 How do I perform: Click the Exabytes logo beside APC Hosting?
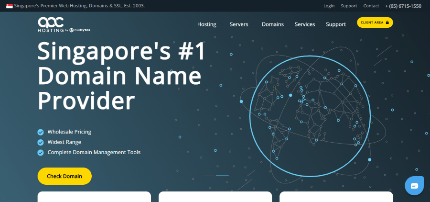(x=79, y=30)
